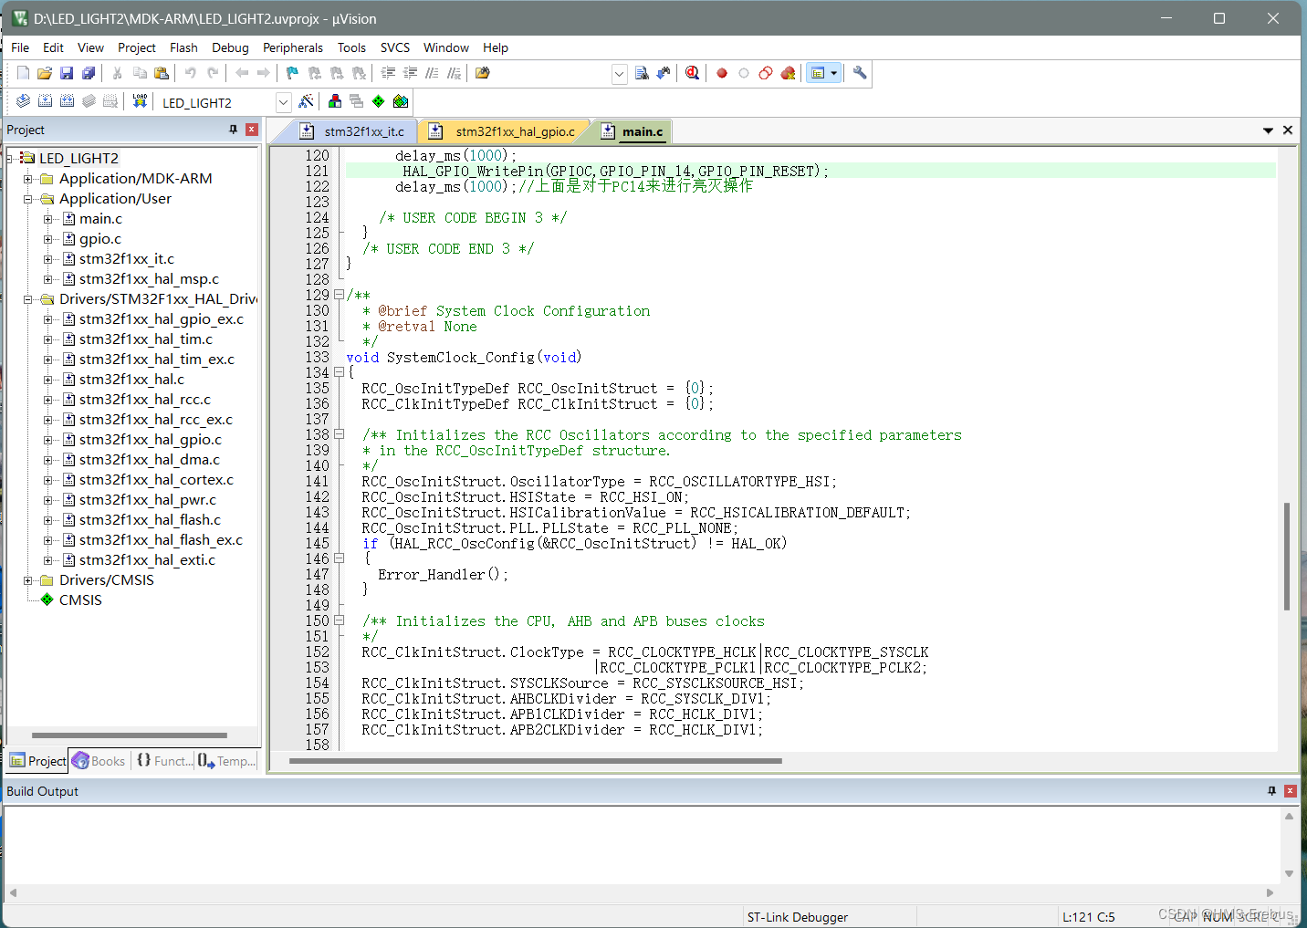Collapse the comment fold at line 129
Screen dimensions: 1307x928
point(339,295)
